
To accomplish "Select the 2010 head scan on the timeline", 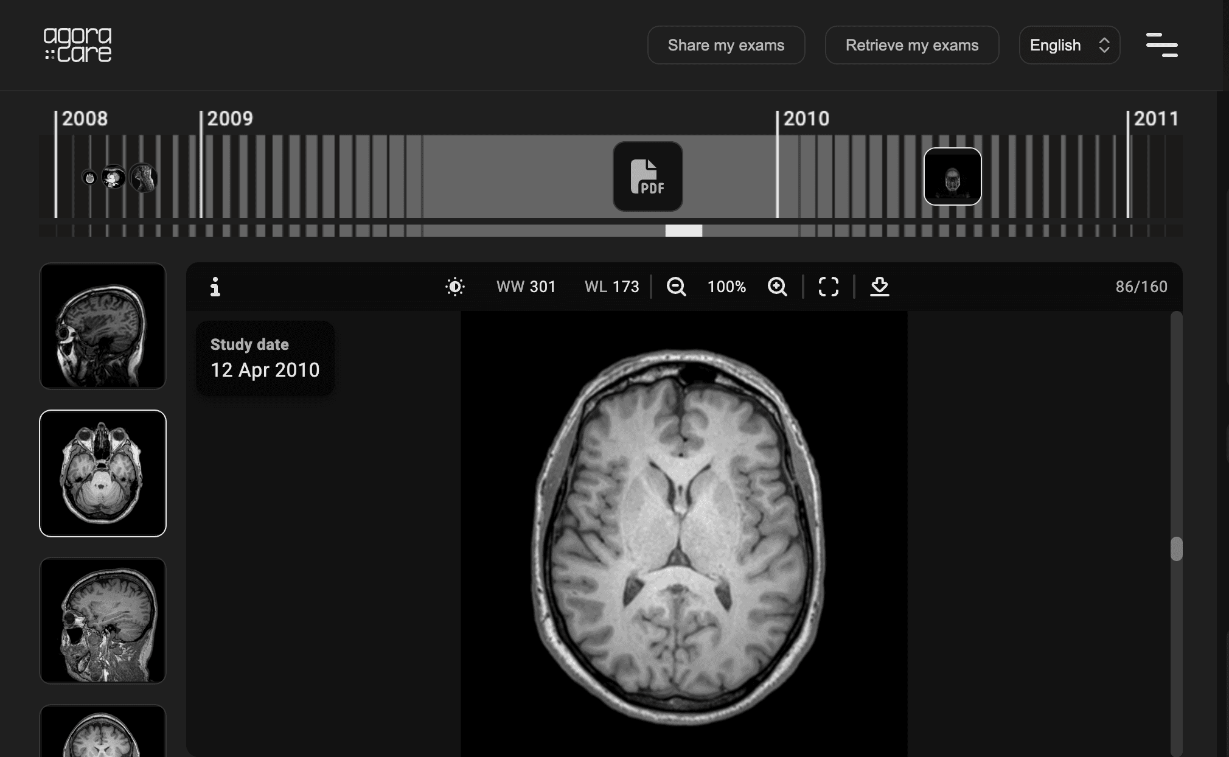I will (952, 176).
